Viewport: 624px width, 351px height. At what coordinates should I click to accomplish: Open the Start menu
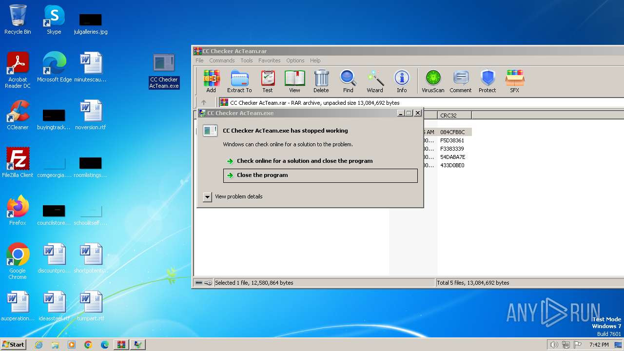(x=13, y=344)
